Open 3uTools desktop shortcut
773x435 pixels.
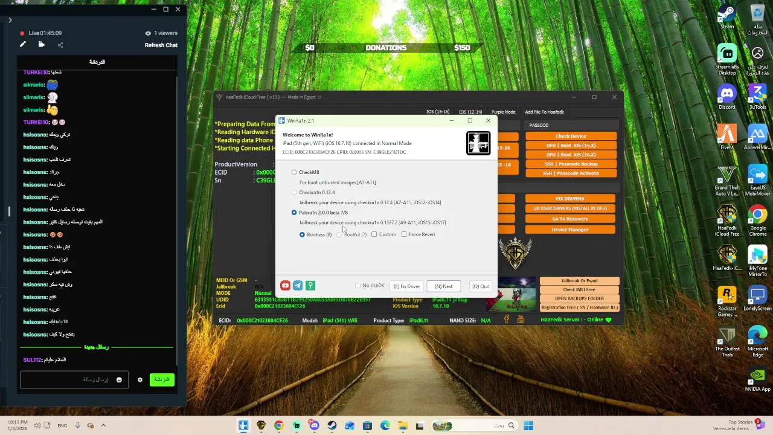(x=758, y=97)
